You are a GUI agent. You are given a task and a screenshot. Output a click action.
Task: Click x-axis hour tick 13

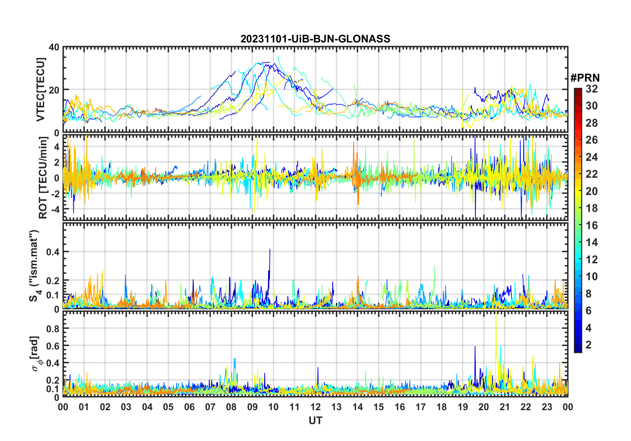pos(336,407)
